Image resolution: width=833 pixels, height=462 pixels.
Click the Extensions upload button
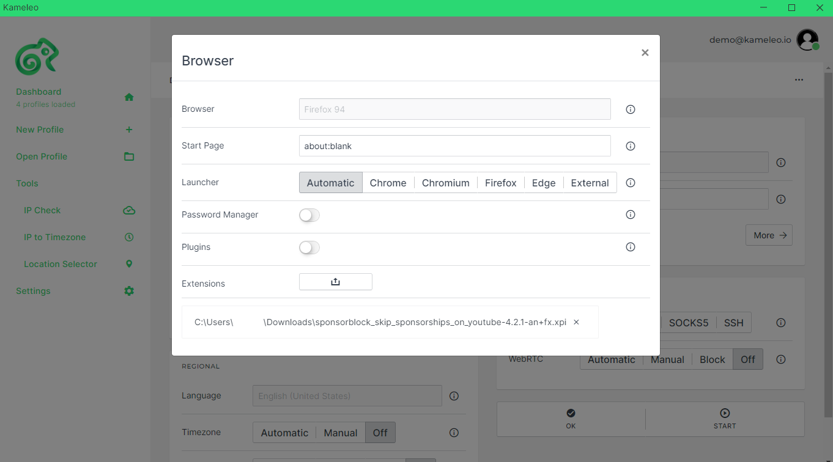click(x=335, y=282)
